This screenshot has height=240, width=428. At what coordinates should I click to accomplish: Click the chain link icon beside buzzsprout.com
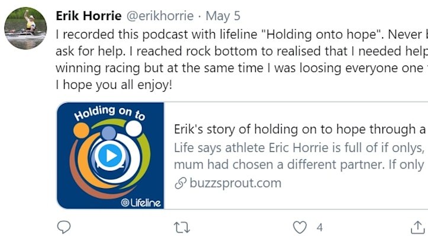[181, 183]
